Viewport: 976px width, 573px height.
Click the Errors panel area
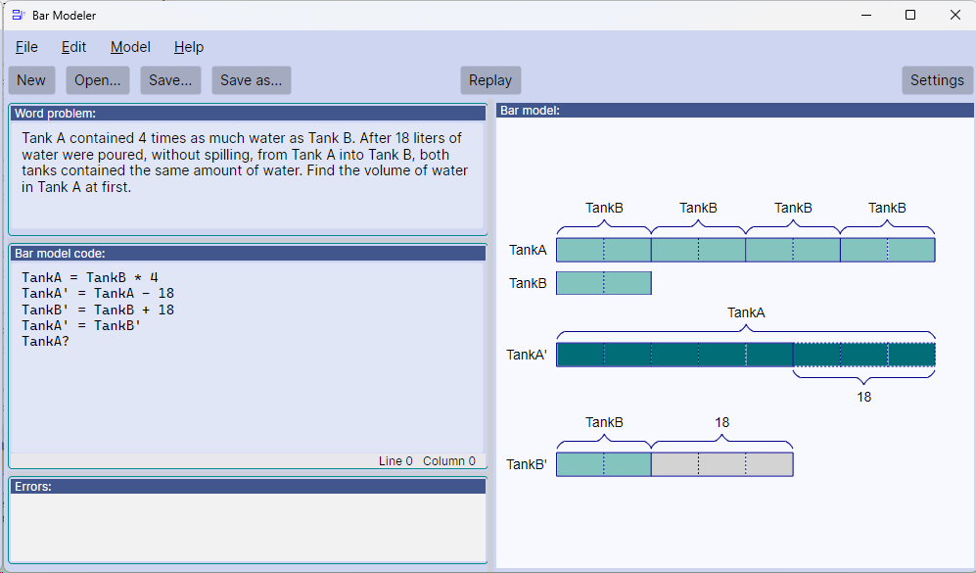coord(245,524)
